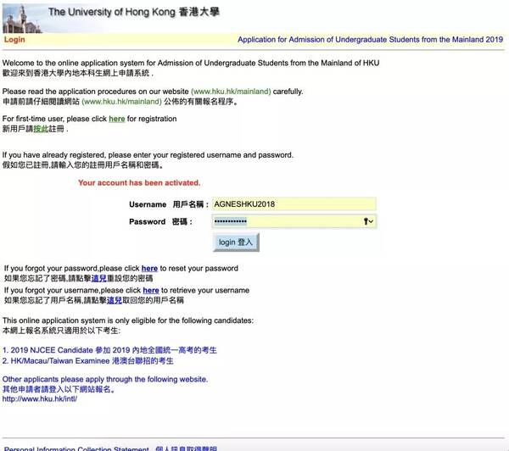Open the http://www.hku.hk/intl/ link
This screenshot has width=509, height=451.
click(39, 399)
